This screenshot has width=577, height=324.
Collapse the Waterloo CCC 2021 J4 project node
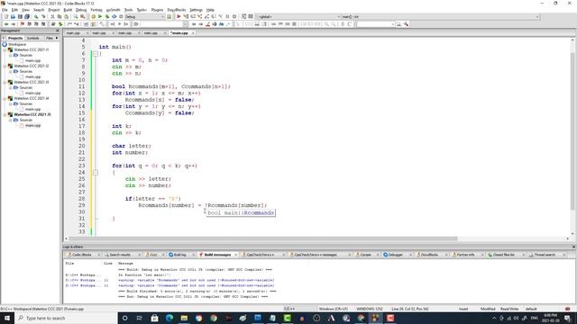(x=5, y=98)
